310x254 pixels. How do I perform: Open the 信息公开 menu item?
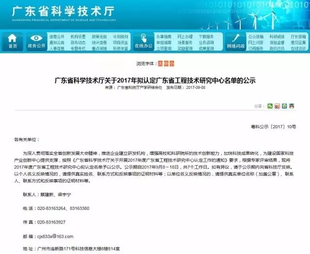[57, 36]
